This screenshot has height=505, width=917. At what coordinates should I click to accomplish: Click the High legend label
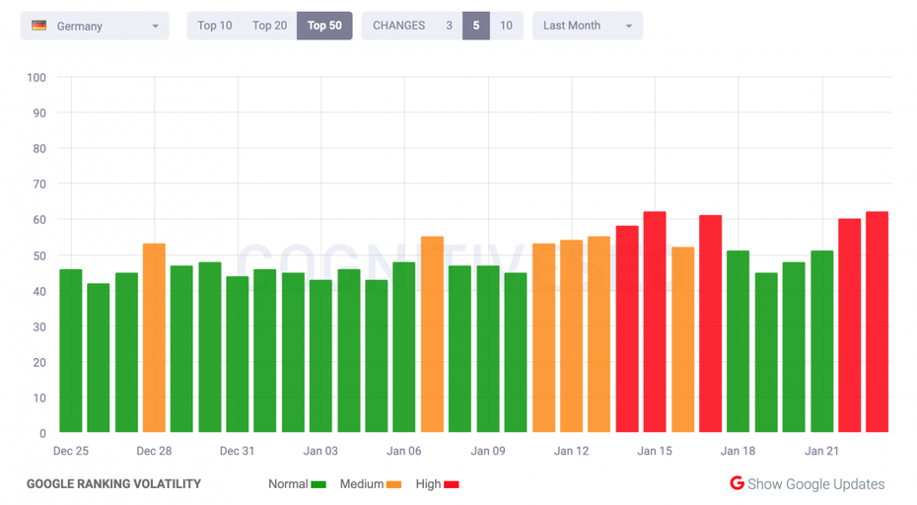[x=428, y=484]
